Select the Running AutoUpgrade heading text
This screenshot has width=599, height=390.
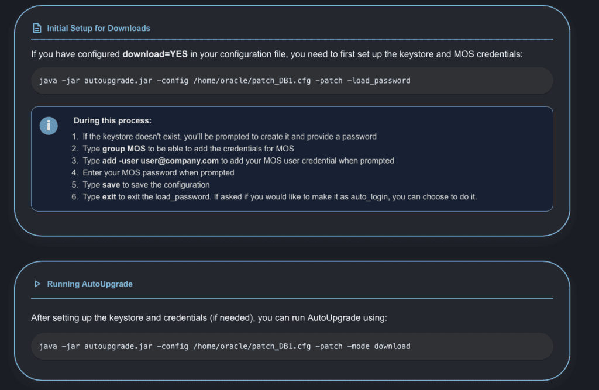(89, 284)
